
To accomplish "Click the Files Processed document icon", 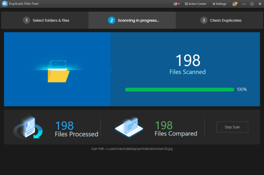I will click(28, 127).
